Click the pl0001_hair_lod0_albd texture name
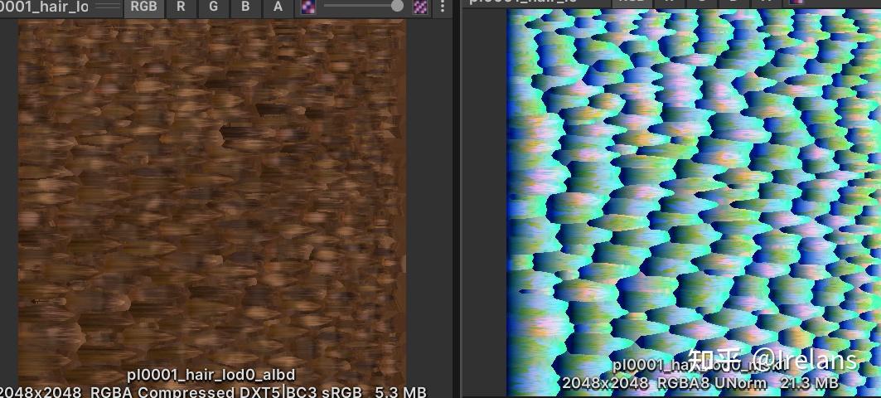This screenshot has height=398, width=881. pos(211,375)
